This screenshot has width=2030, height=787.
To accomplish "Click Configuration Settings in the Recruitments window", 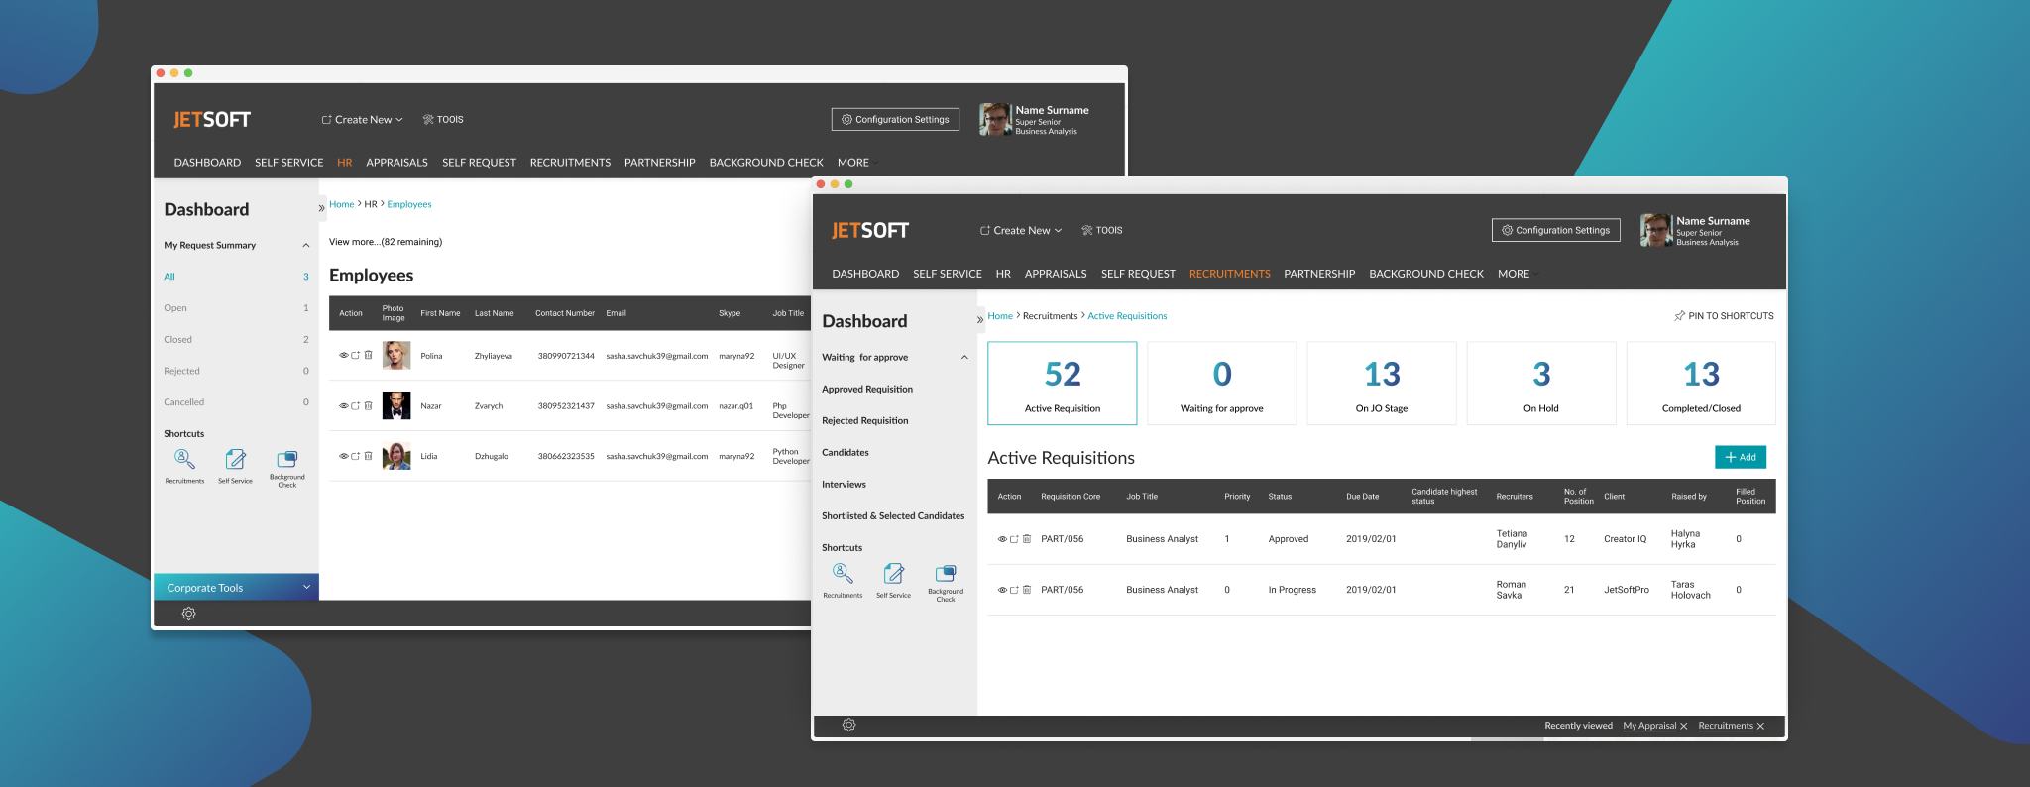I will (1556, 230).
